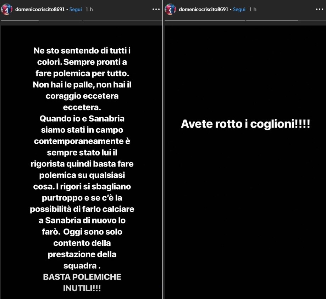Jump to first progress segment in right story
This screenshot has width=326, height=299.
click(205, 21)
